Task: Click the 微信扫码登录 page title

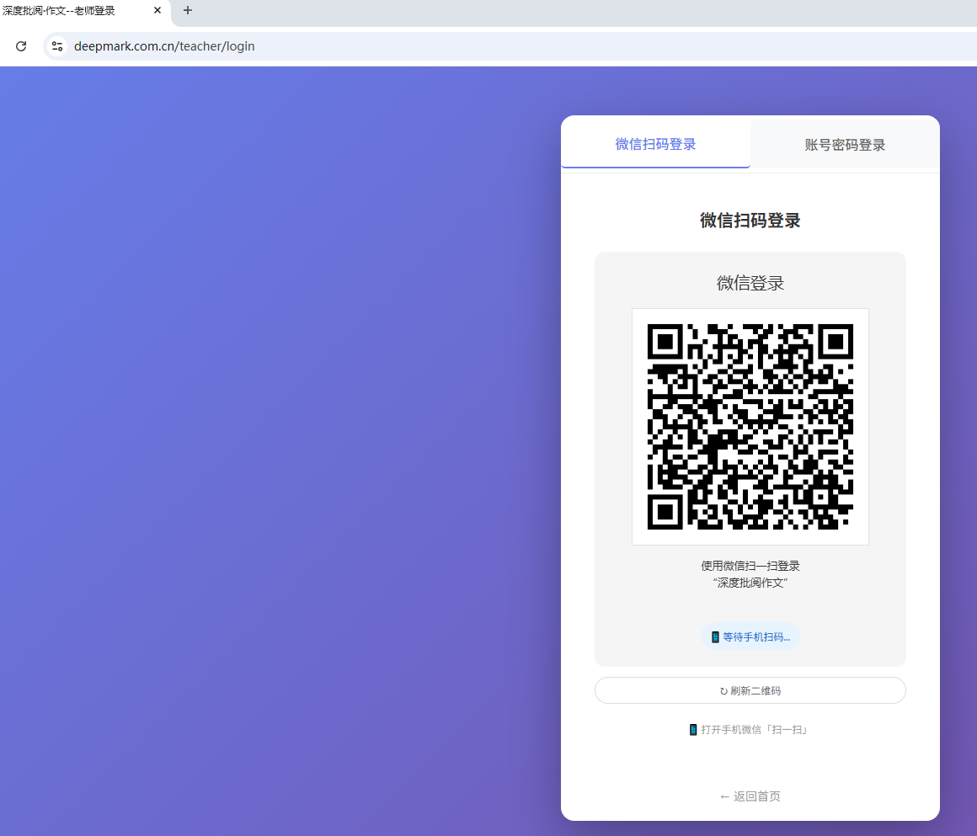Action: [750, 220]
